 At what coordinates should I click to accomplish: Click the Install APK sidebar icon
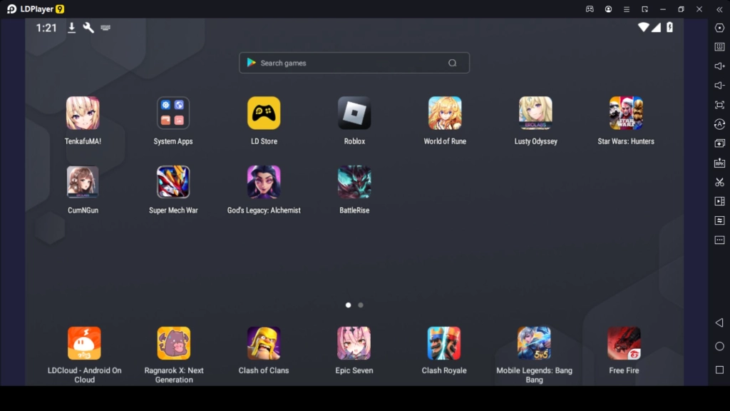(x=719, y=163)
